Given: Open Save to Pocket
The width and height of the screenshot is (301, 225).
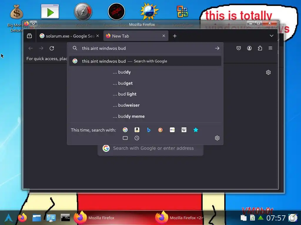Looking at the screenshot, I should [239, 48].
